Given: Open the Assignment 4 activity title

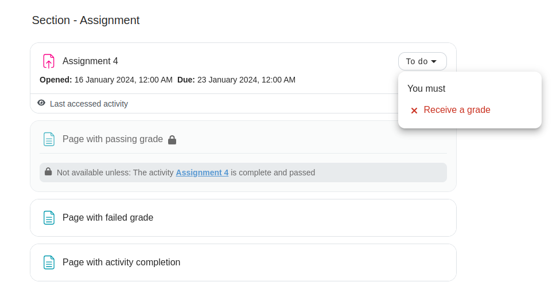Looking at the screenshot, I should pyautogui.click(x=90, y=61).
